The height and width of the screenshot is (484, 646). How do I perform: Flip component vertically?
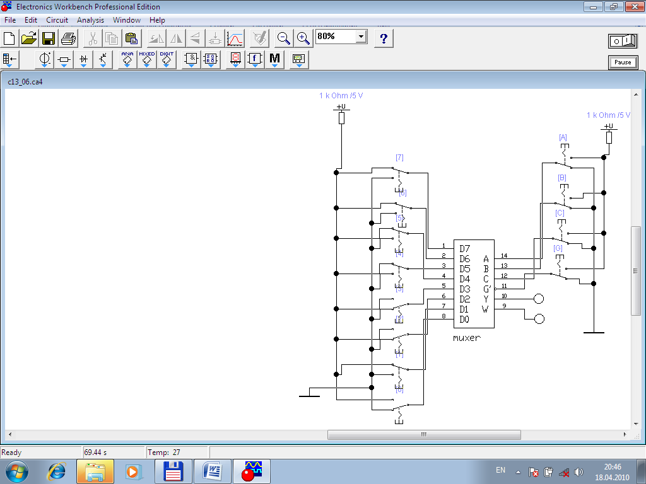(196, 38)
